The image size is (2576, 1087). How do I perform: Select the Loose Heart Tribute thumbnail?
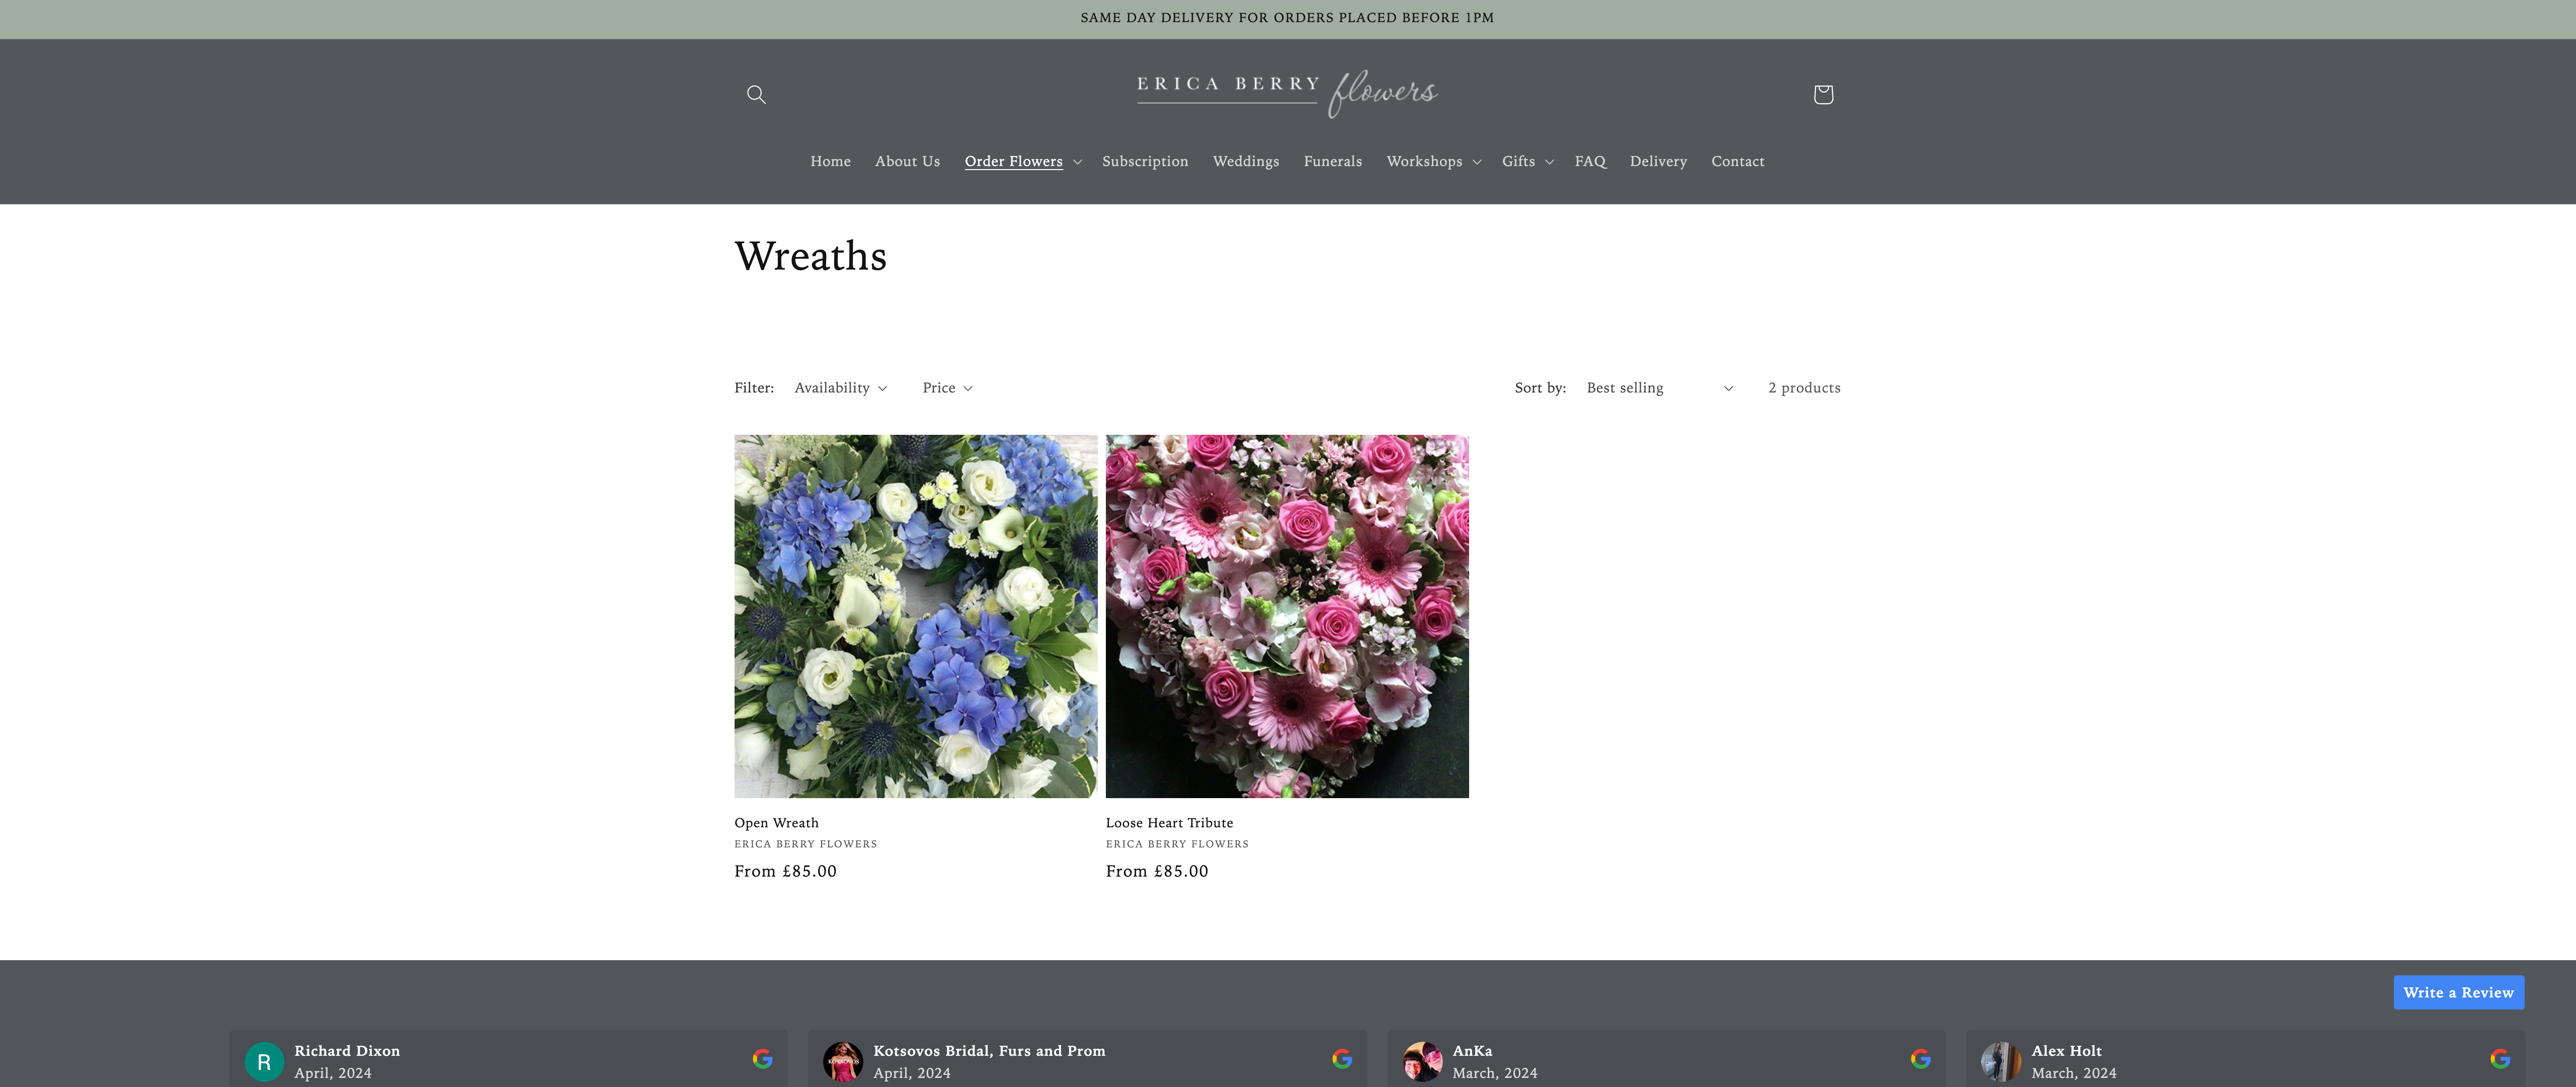tap(1287, 615)
